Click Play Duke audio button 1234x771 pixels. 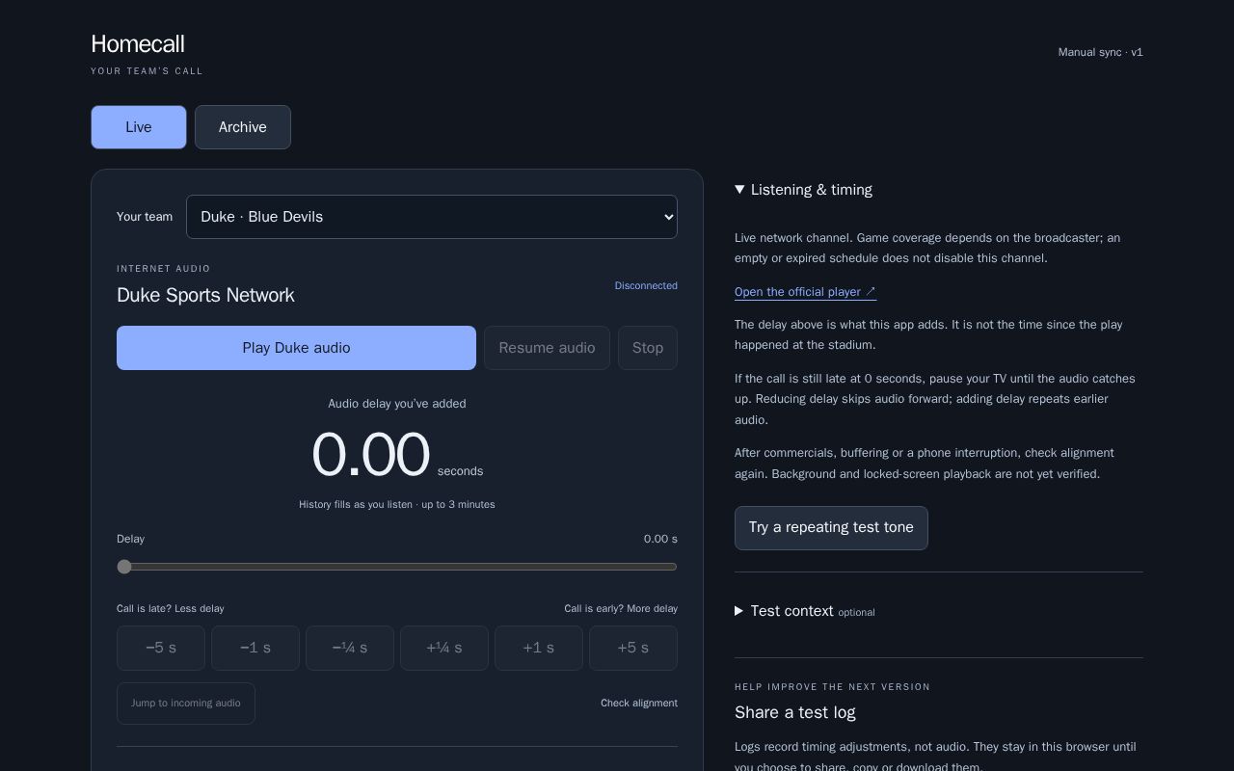pyautogui.click(x=296, y=348)
